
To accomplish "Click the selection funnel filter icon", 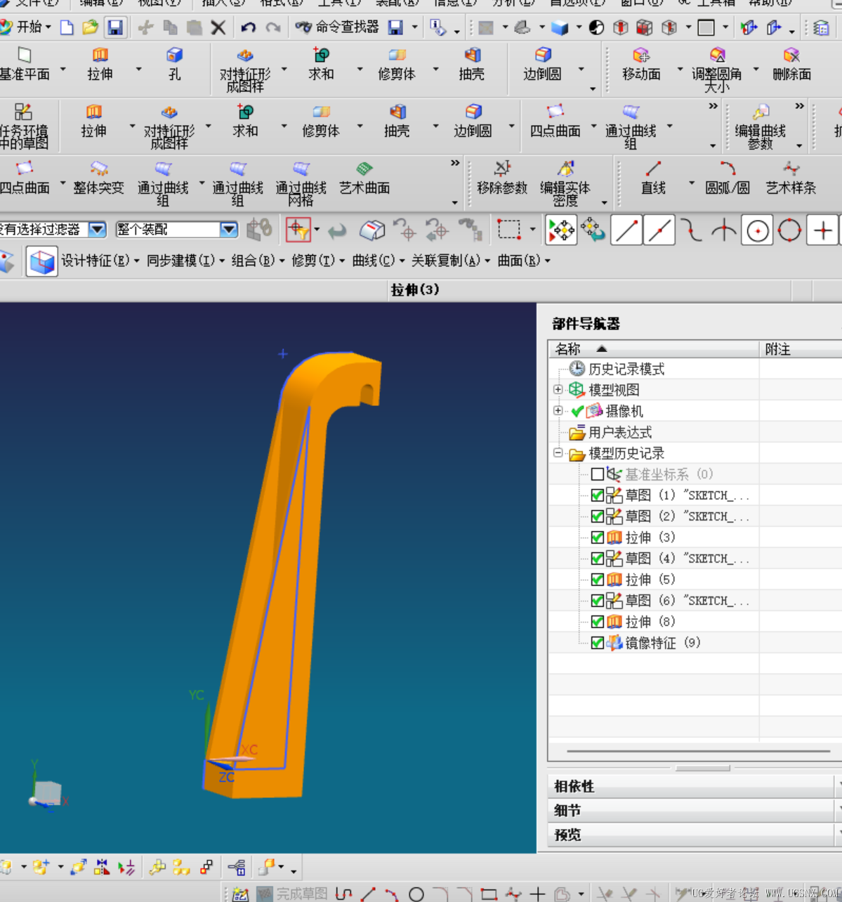I will tap(298, 230).
